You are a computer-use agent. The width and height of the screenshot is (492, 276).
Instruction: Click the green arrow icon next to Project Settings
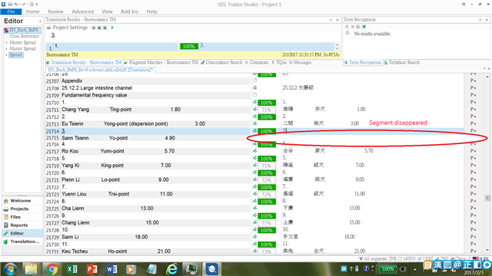(x=112, y=28)
